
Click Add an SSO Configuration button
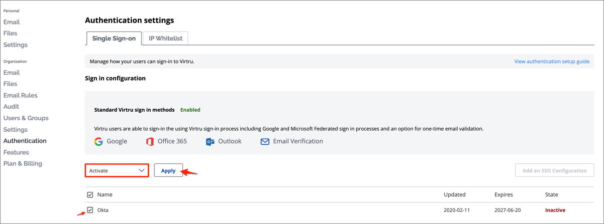(x=554, y=170)
